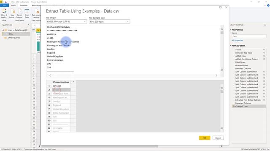Switch to the Transform ribbon tab
270x151 pixels.
pyautogui.click(x=24, y=5)
